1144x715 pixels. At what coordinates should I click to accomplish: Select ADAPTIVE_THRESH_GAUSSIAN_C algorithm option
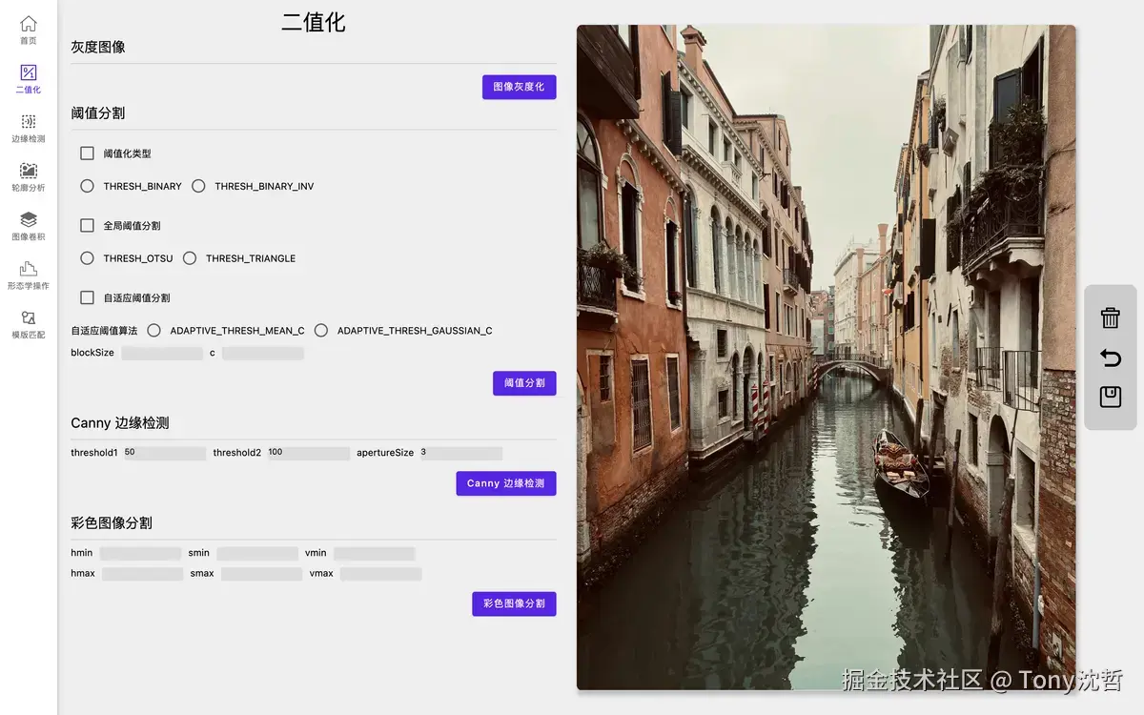coord(321,330)
